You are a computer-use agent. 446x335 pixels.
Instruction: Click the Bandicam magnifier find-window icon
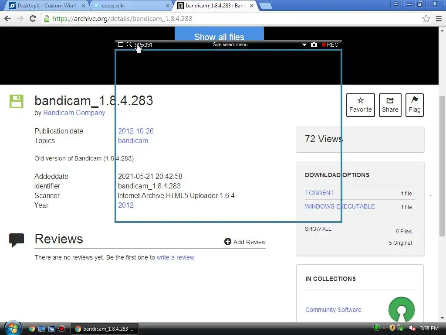[x=129, y=45]
